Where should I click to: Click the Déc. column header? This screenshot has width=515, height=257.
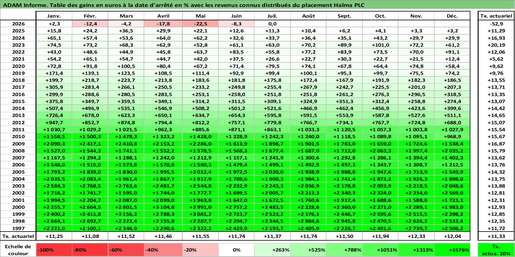(452, 16)
